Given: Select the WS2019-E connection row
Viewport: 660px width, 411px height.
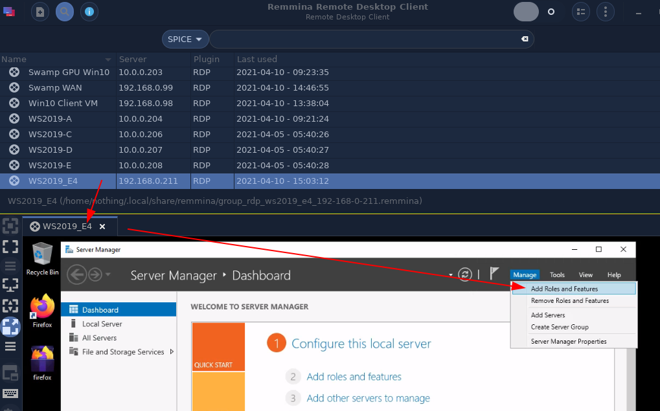Looking at the screenshot, I should (330, 166).
